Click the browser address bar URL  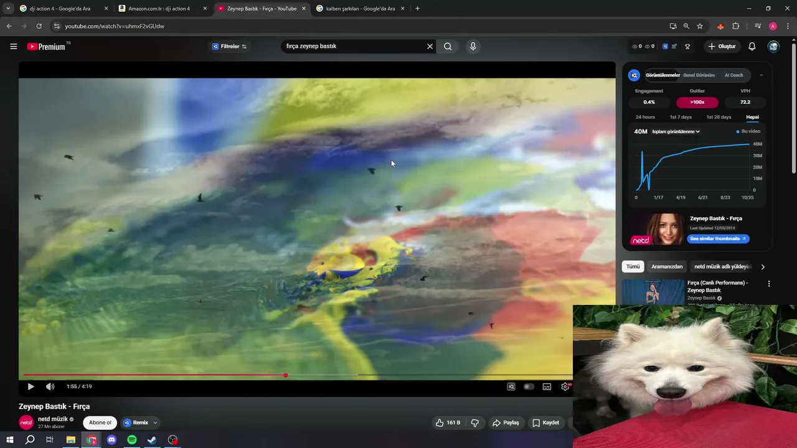click(x=115, y=26)
